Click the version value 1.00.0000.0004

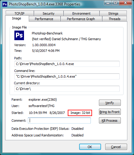44,45
